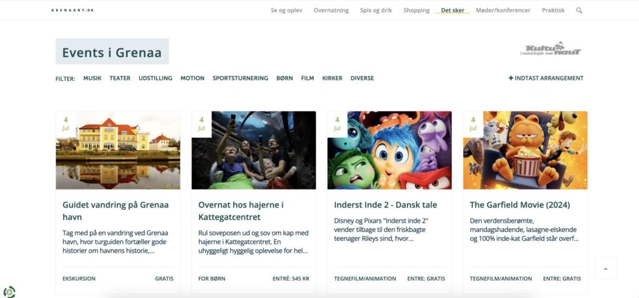This screenshot has height=298, width=639.
Task: Open the search magnifier icon
Action: (578, 11)
